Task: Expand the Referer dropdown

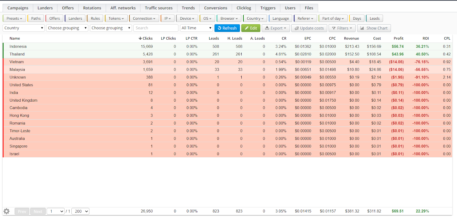Action: [x=305, y=19]
